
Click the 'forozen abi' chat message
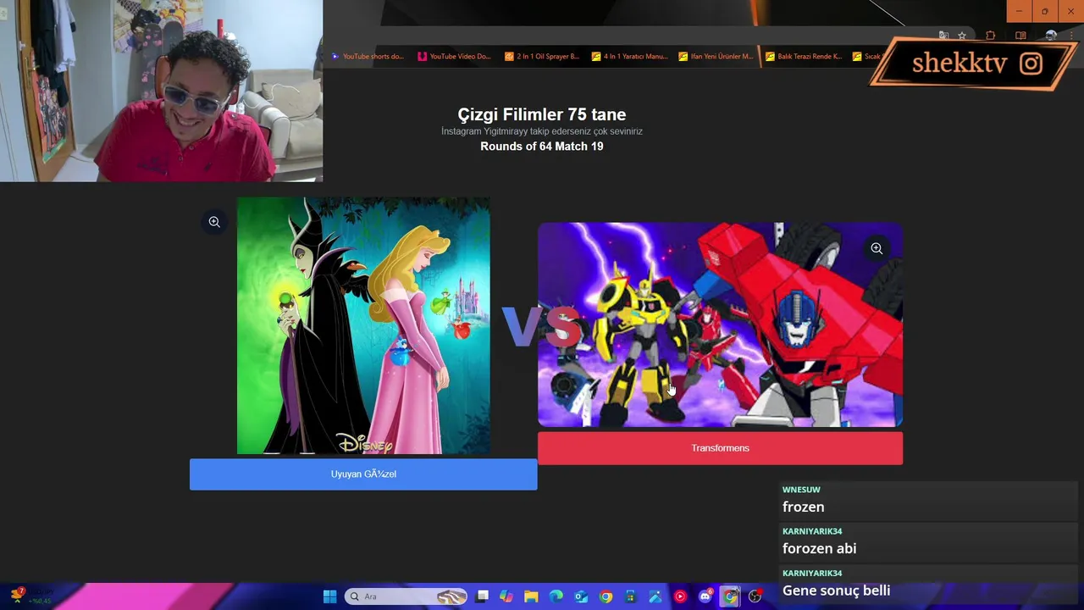click(x=820, y=548)
